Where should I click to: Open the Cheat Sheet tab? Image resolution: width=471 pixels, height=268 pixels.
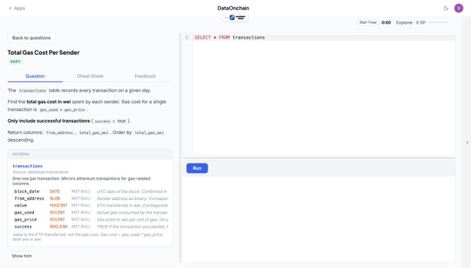(x=90, y=76)
